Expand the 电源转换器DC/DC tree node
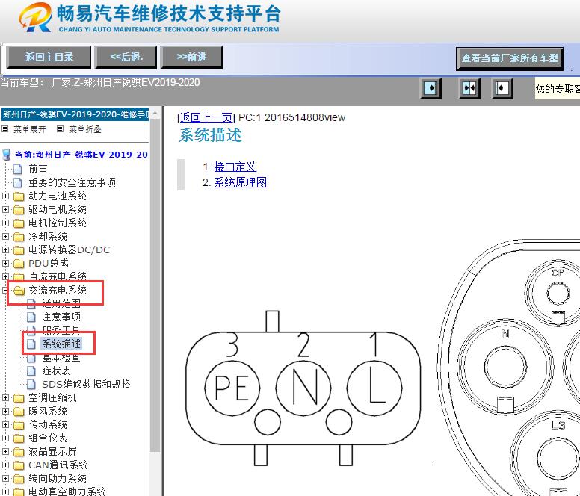The width and height of the screenshot is (580, 496). (x=5, y=249)
